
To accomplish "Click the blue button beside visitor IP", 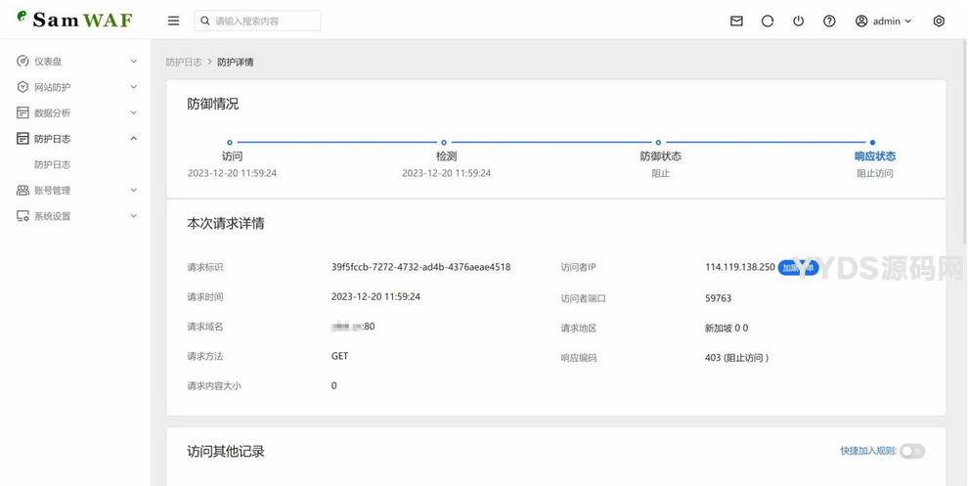I will 796,268.
